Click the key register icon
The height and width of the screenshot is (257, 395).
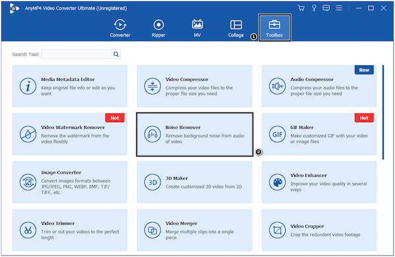click(314, 8)
